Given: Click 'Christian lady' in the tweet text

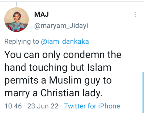Looking at the screenshot, I should pyautogui.click(x=71, y=93).
